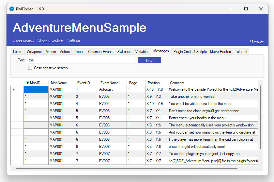The height and width of the screenshot is (182, 274).
Task: Click the vertical scrollbar of results grid
Action: pos(260,117)
